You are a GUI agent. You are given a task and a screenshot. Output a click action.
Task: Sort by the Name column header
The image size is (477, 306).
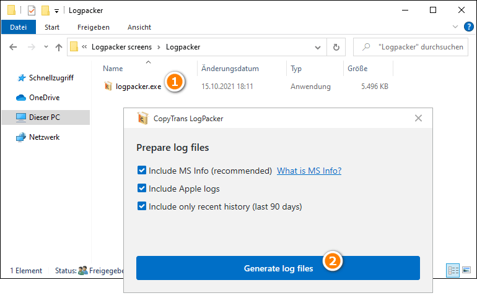pos(113,69)
